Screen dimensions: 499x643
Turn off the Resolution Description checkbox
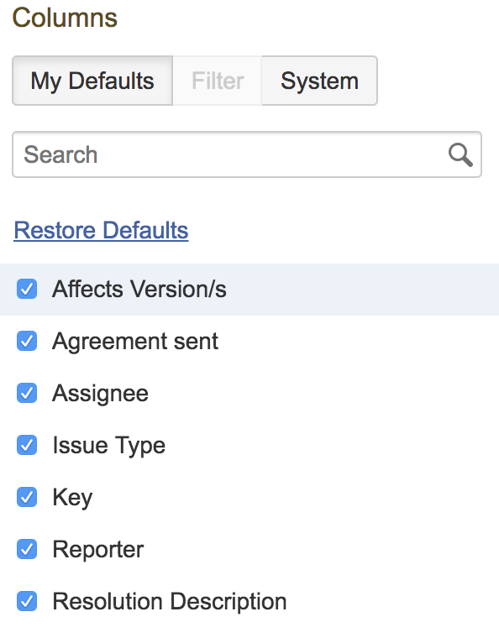click(27, 602)
